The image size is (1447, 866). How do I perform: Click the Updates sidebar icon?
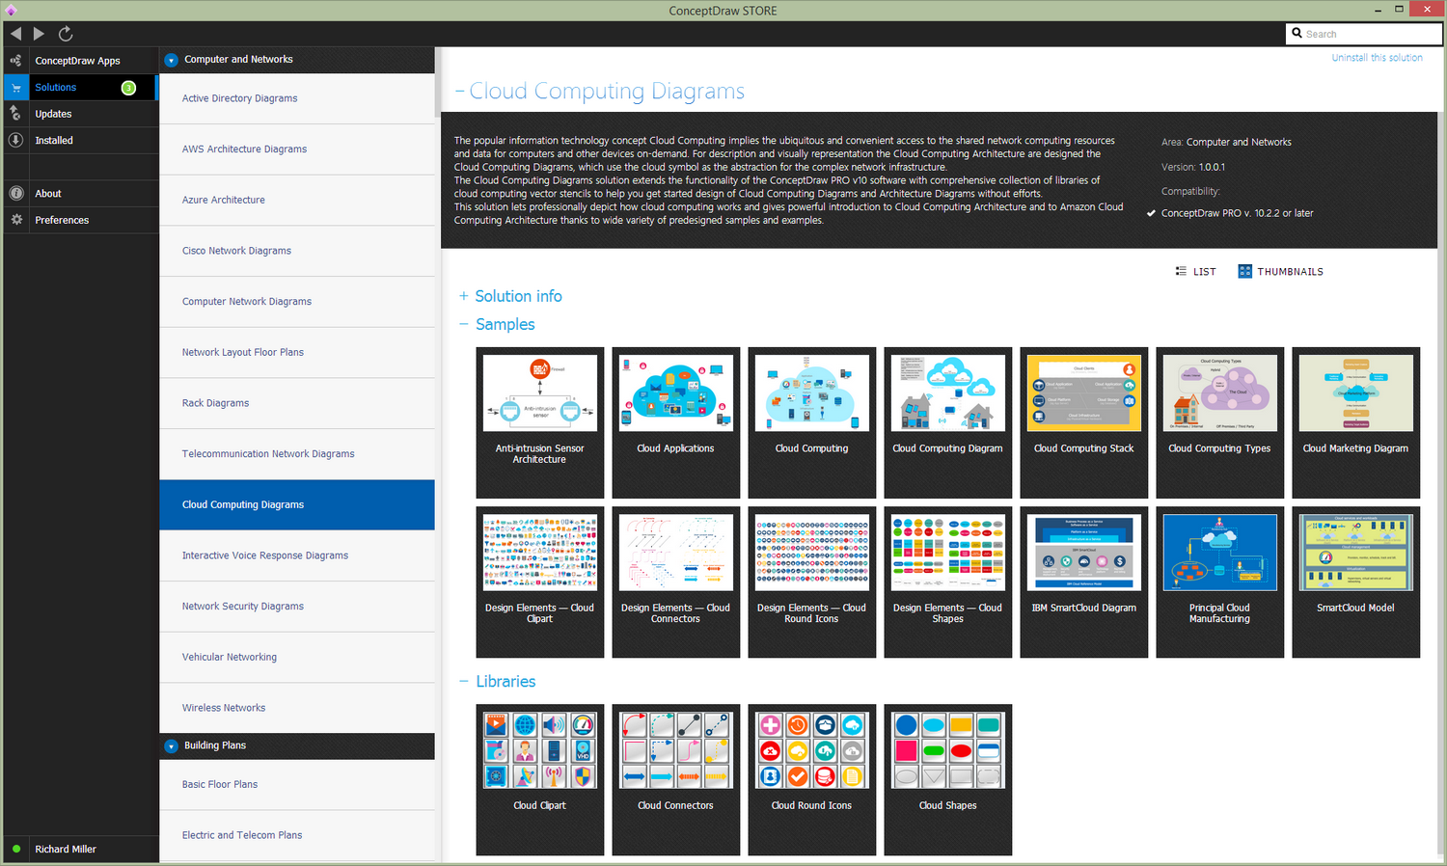(x=15, y=114)
